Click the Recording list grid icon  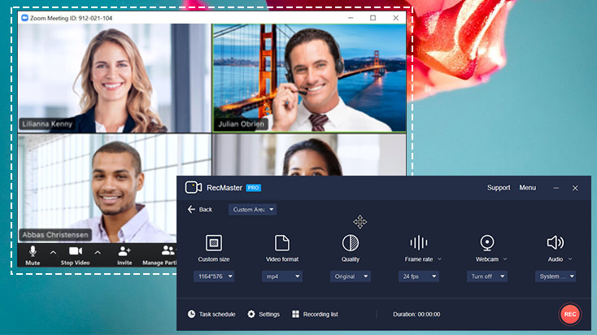pyautogui.click(x=295, y=314)
